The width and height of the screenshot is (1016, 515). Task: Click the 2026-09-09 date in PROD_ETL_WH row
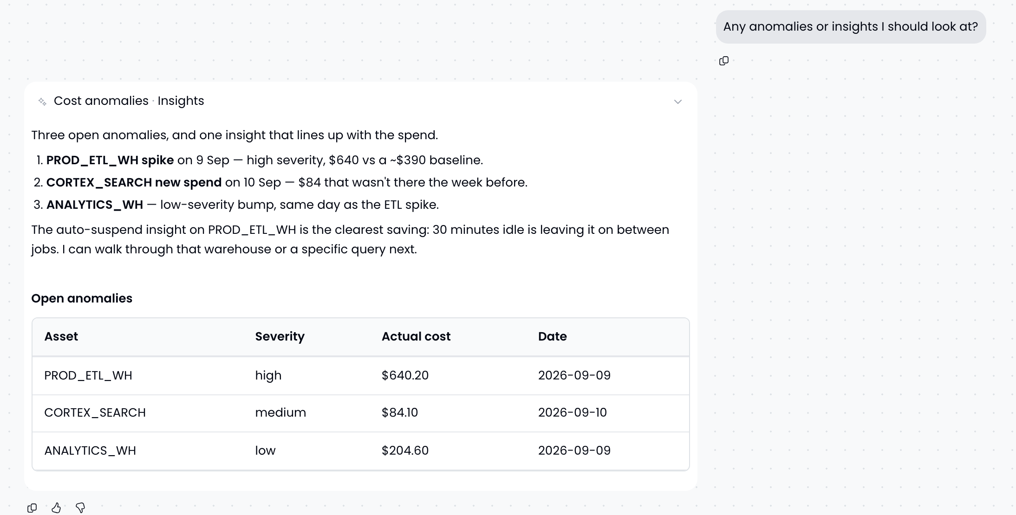[x=574, y=375]
